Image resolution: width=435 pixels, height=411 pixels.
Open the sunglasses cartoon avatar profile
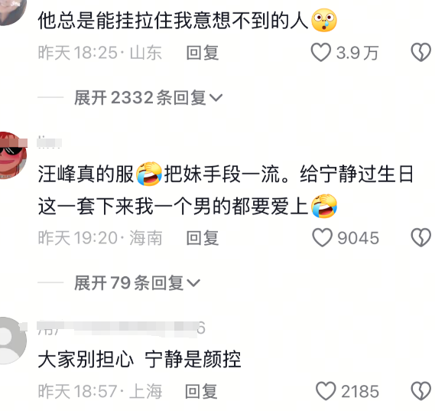13,155
